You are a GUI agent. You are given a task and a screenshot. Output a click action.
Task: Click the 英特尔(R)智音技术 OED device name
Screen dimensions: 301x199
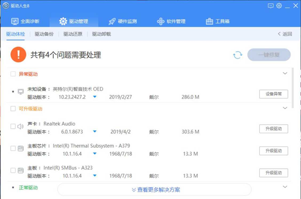(x=78, y=89)
